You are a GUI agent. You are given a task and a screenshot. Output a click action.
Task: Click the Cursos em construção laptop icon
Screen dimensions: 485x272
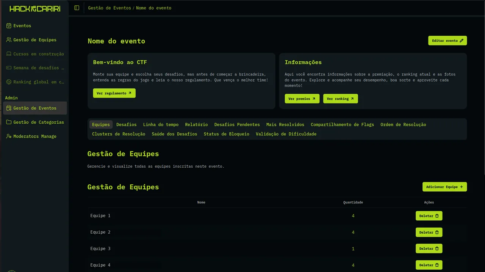[9, 54]
